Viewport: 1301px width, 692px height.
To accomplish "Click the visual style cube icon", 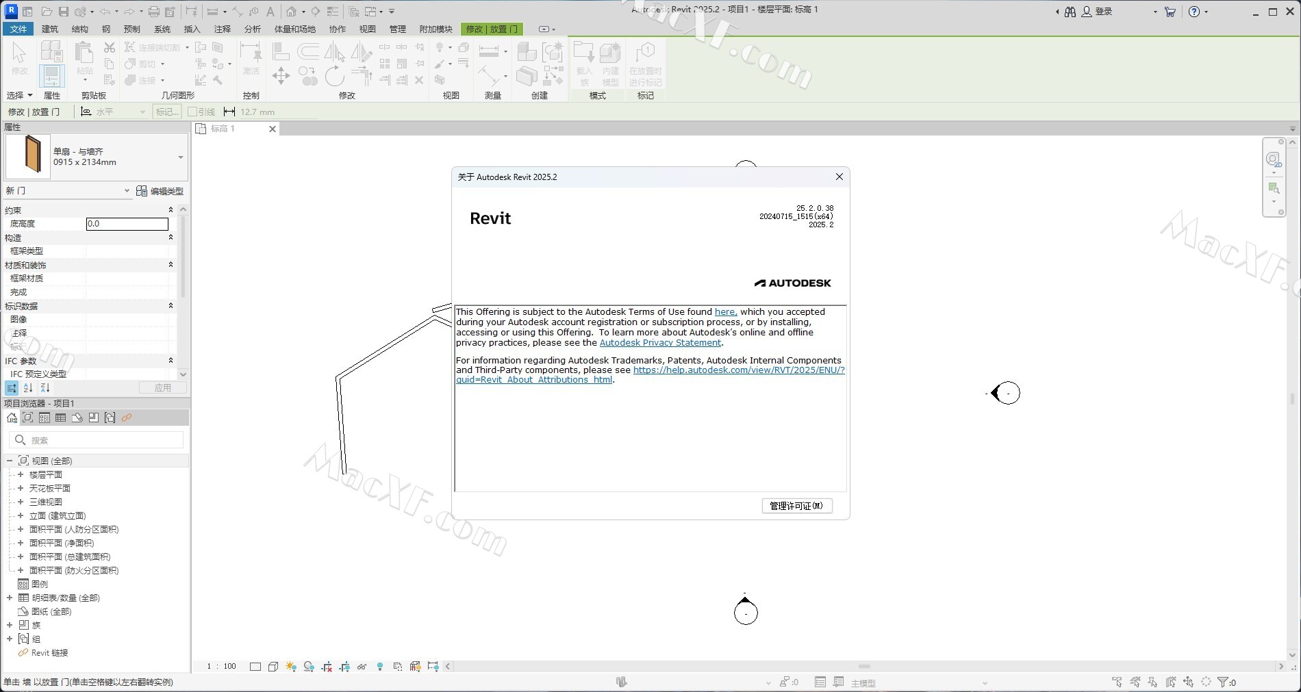I will (x=273, y=666).
